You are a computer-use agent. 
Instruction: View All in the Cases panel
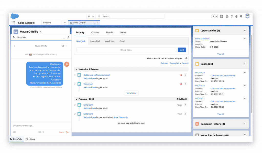221,114
